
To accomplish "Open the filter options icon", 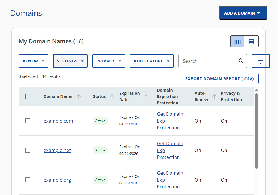I will click(260, 61).
